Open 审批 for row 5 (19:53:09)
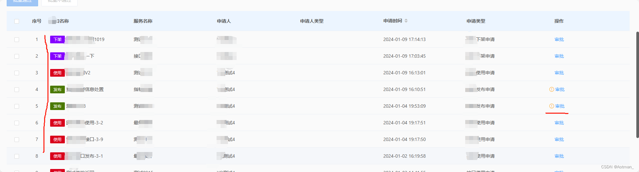Image resolution: width=639 pixels, height=172 pixels. click(x=560, y=106)
